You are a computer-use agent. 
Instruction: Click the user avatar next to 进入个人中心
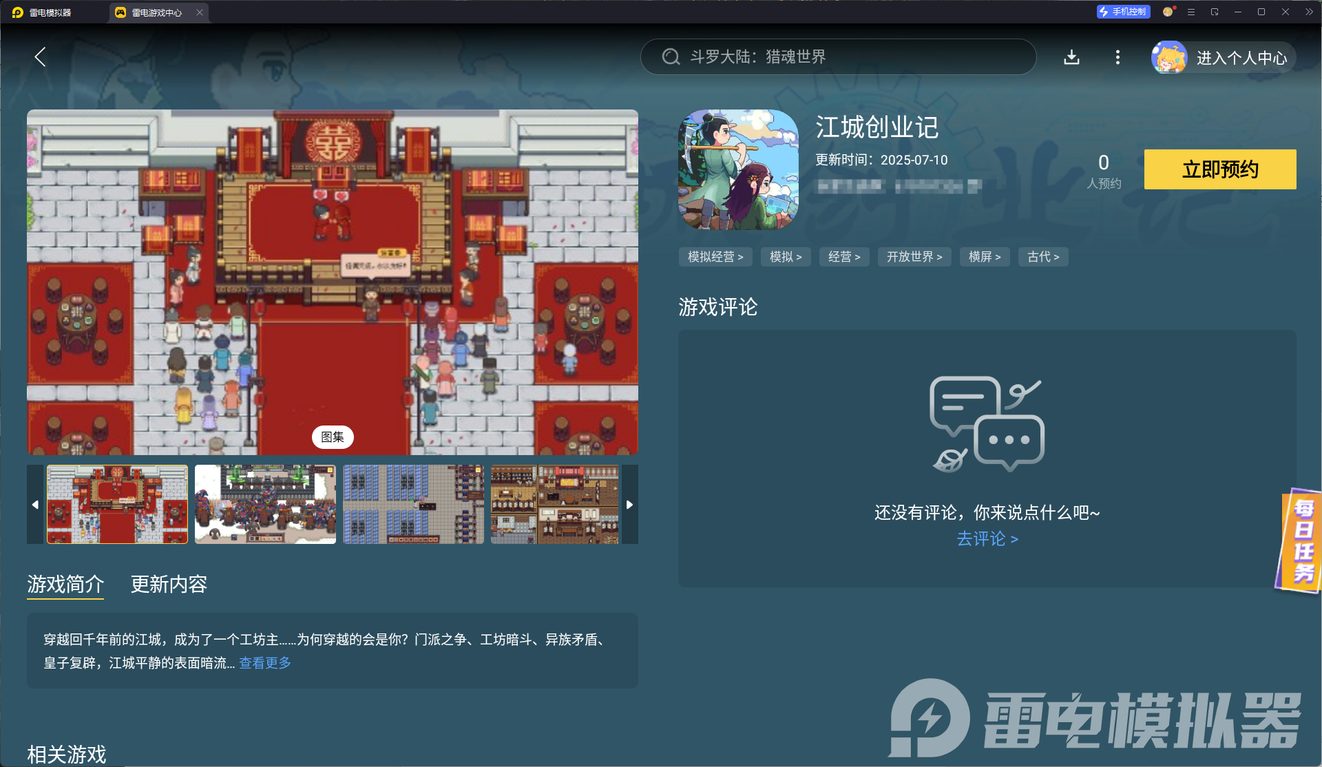pyautogui.click(x=1168, y=57)
